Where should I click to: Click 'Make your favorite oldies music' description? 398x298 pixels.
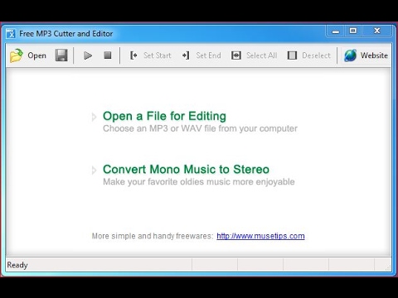pos(199,182)
